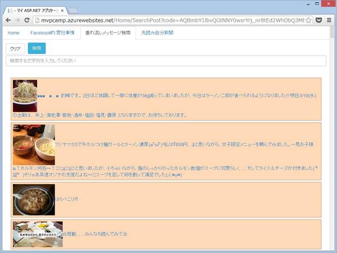337x253 pixels.
Task: Open the tsukemen bowls thumbnail
Action: coord(34,145)
